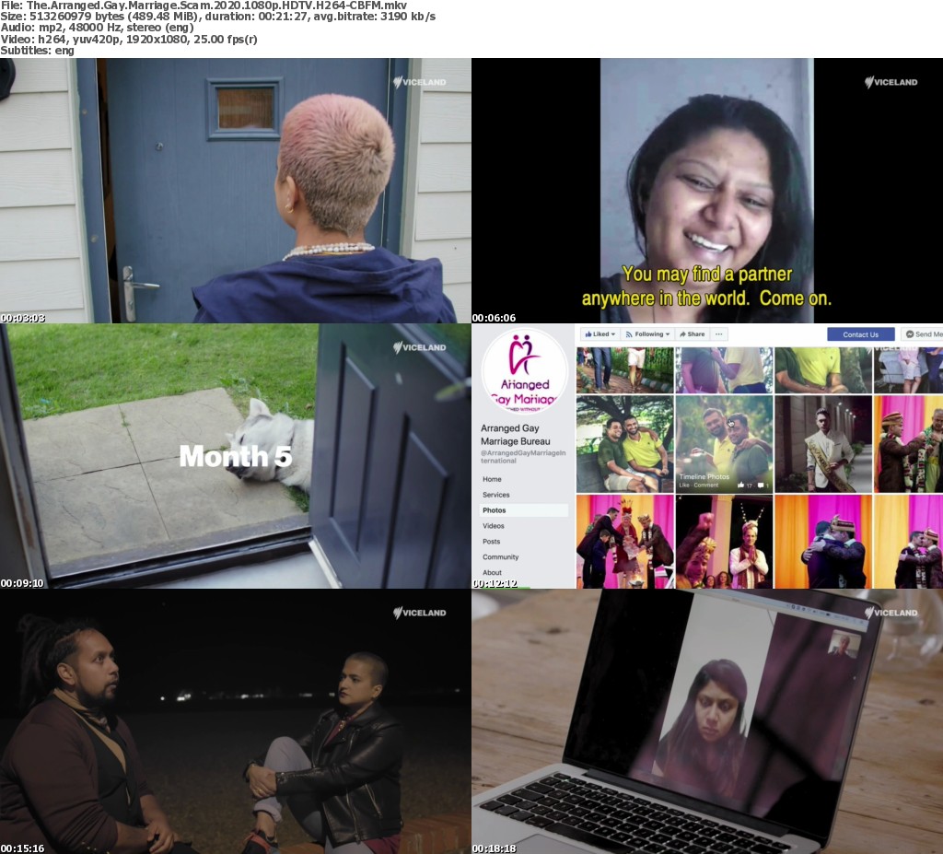Open photo of man wearing a sash
Image resolution: width=943 pixels, height=854 pixels.
[822, 444]
